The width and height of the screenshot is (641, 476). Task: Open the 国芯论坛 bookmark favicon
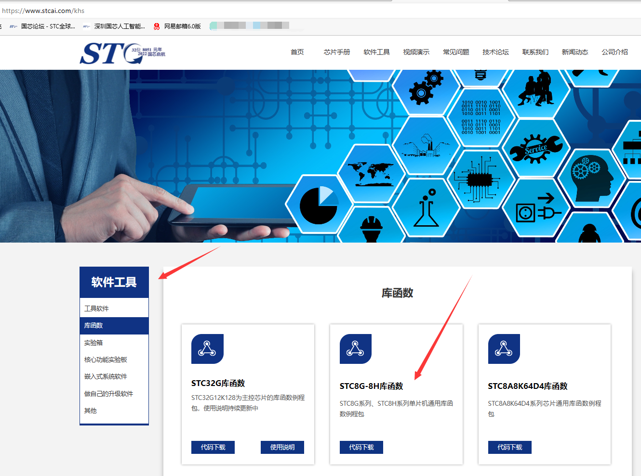pyautogui.click(x=13, y=26)
